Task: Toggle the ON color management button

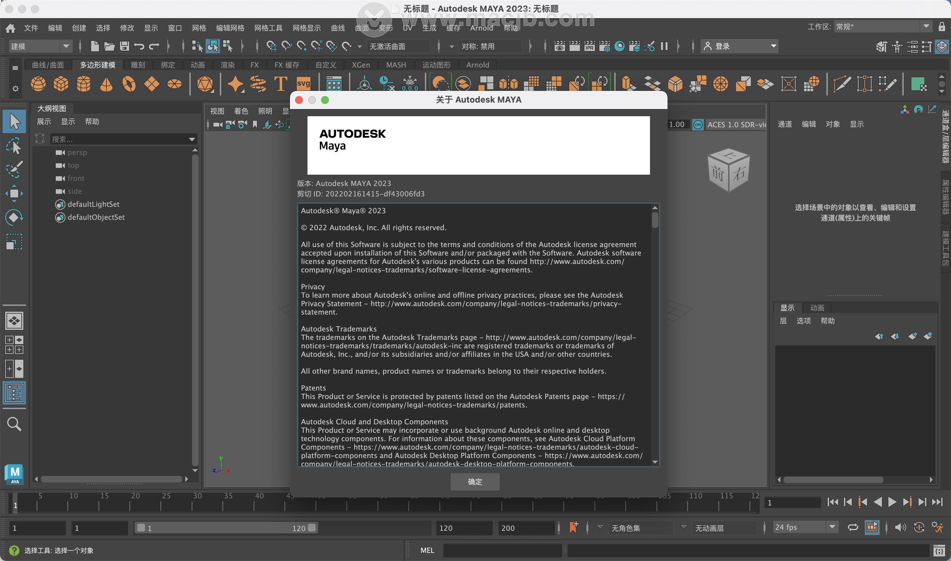Action: pos(698,124)
